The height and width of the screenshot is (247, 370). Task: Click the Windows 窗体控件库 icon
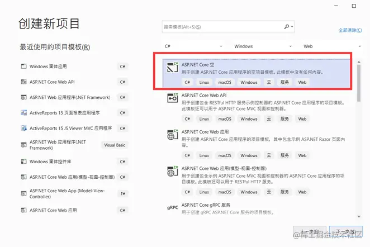(x=23, y=161)
